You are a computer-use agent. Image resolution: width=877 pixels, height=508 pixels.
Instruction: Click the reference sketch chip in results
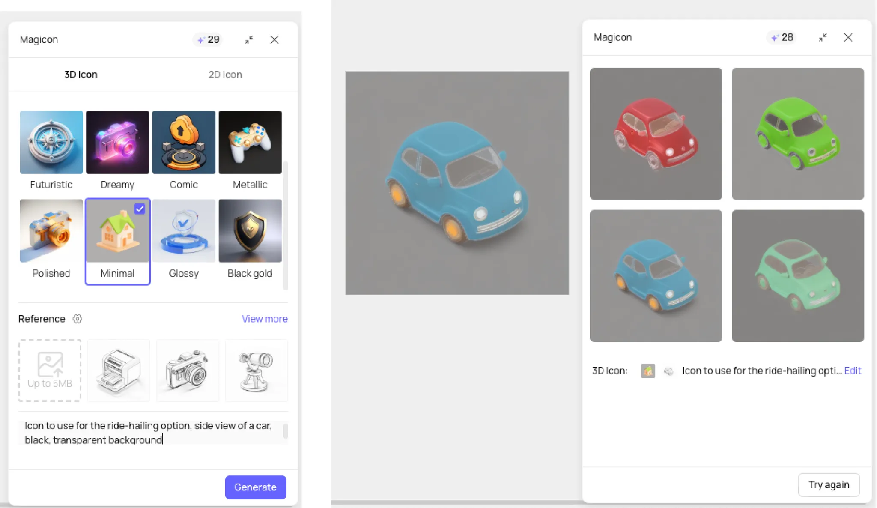(x=668, y=371)
